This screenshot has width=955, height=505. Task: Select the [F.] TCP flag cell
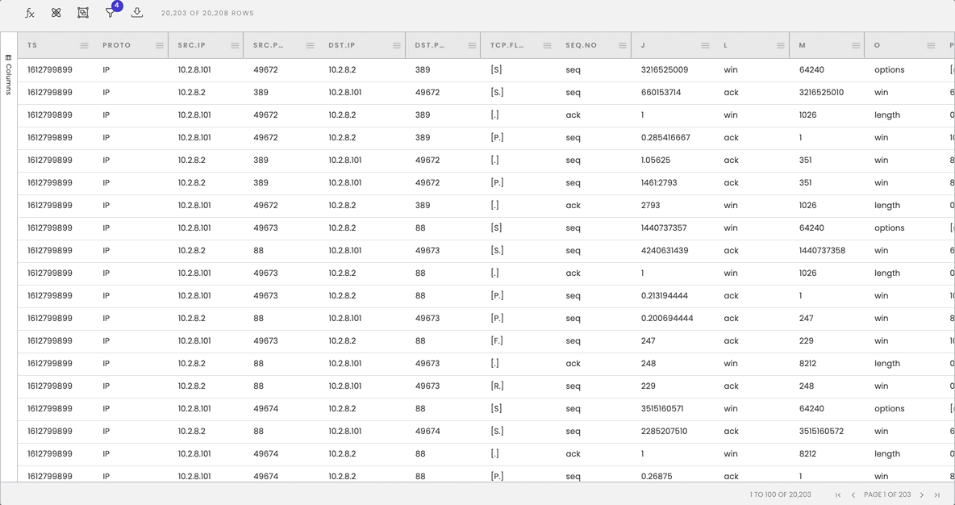click(496, 341)
